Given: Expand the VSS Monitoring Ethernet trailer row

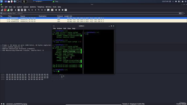Looking at the screenshot, I should tap(1, 50).
